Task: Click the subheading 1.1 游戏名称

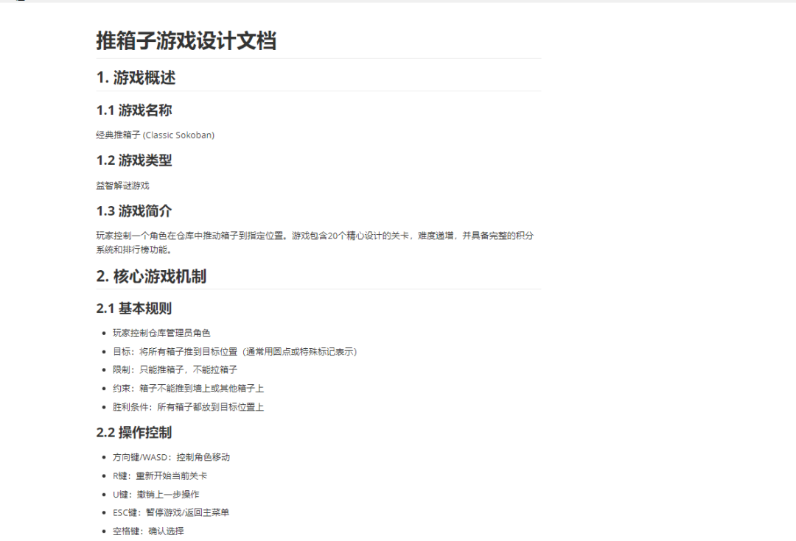Action: coord(134,110)
